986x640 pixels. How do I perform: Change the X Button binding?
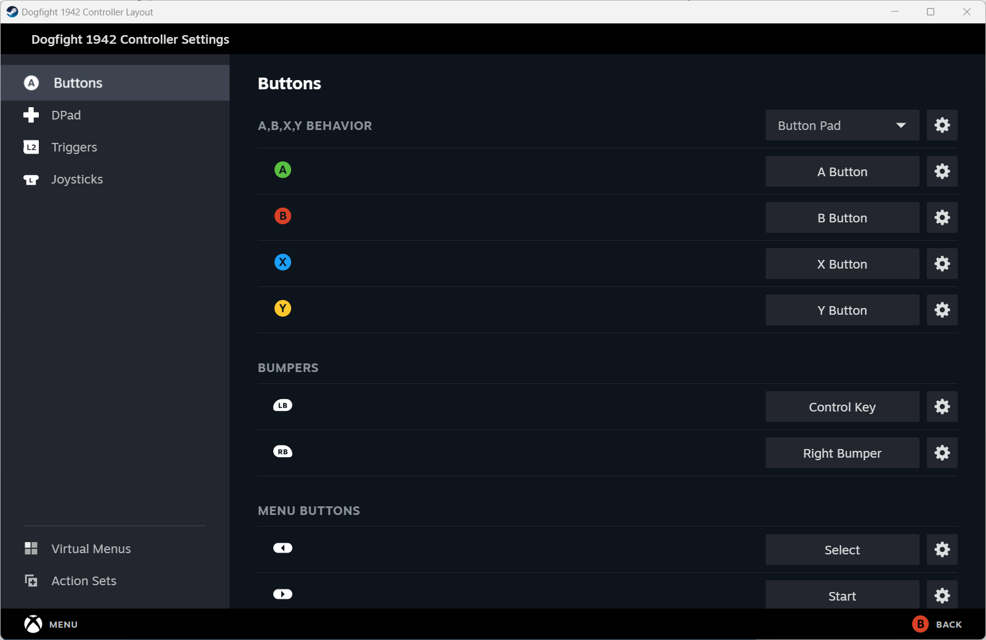842,264
